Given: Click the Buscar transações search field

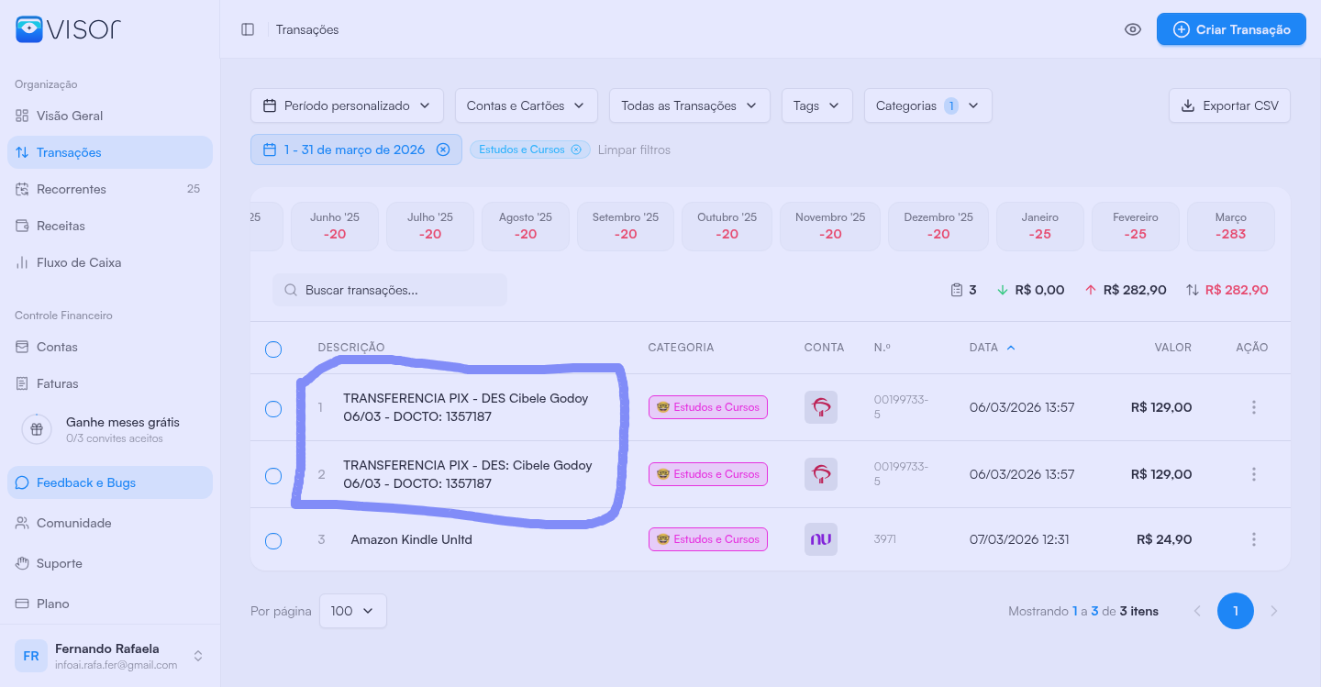Looking at the screenshot, I should click(390, 290).
